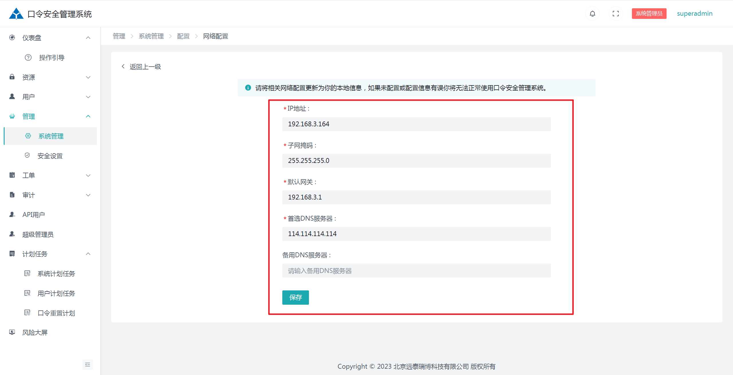Collapse the 计划任务 section chevron
This screenshot has width=733, height=375.
pos(88,254)
